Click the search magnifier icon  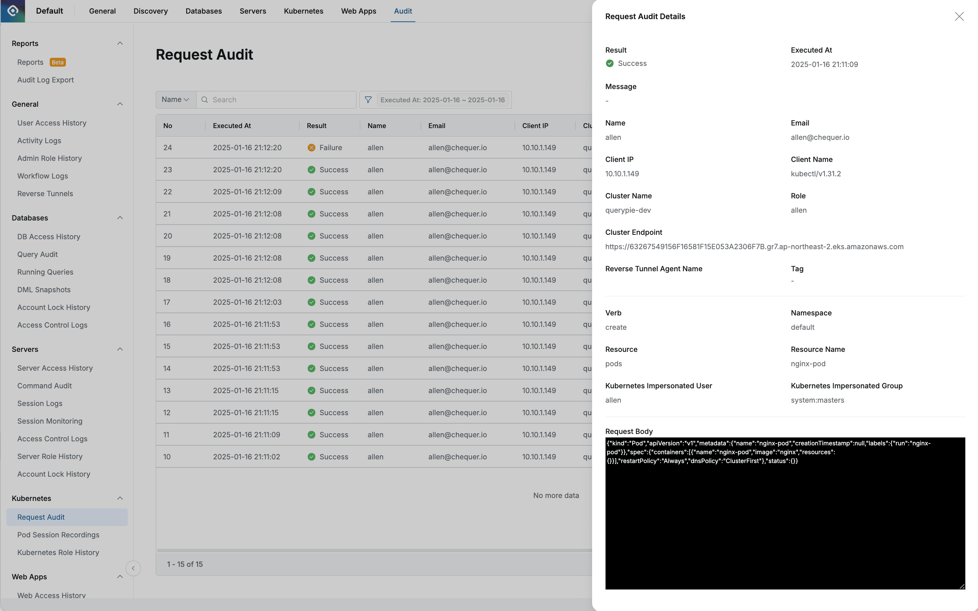click(204, 100)
